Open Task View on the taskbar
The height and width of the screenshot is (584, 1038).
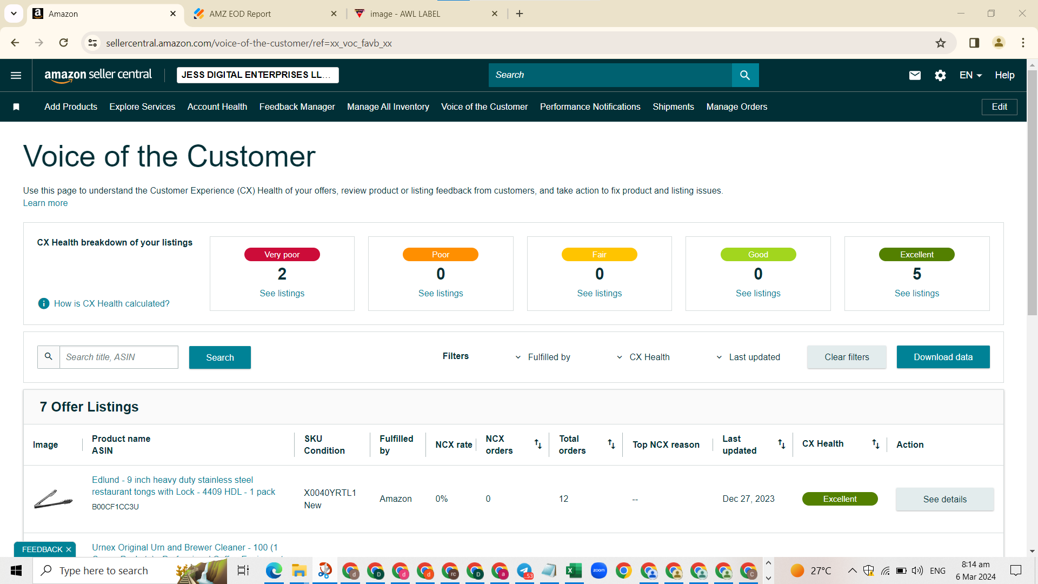point(243,570)
